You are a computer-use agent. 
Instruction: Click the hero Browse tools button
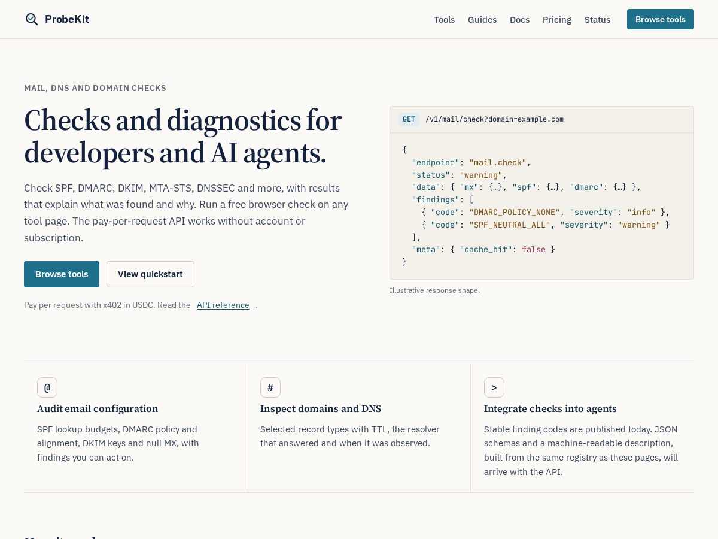tap(62, 274)
